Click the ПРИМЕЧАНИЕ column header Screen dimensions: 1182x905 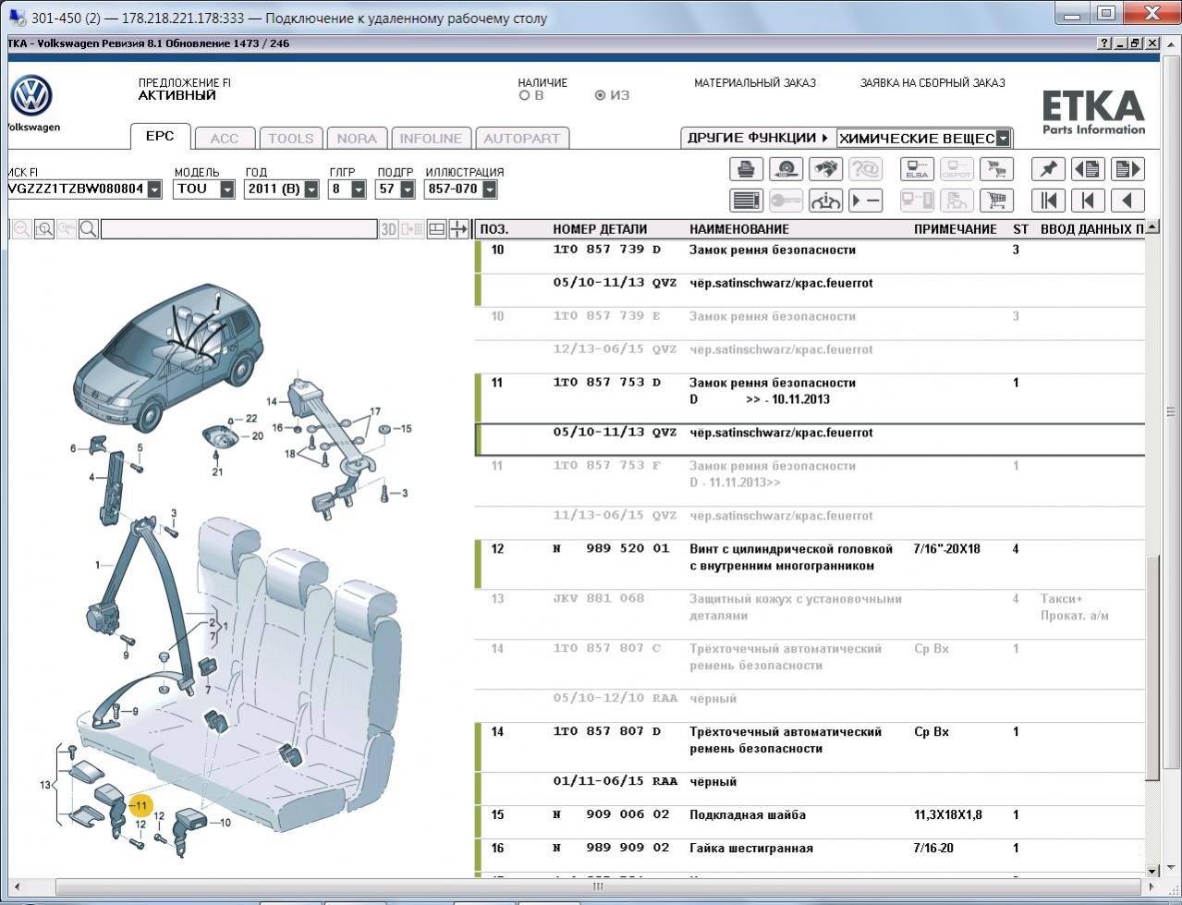(956, 229)
